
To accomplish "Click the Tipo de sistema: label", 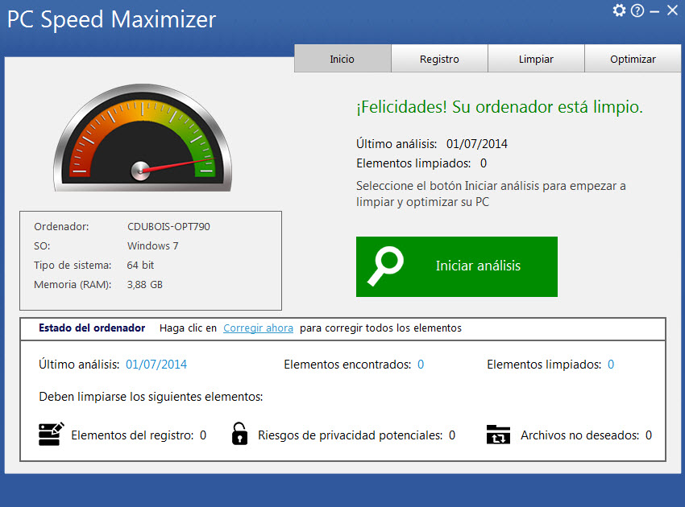I will tap(73, 265).
